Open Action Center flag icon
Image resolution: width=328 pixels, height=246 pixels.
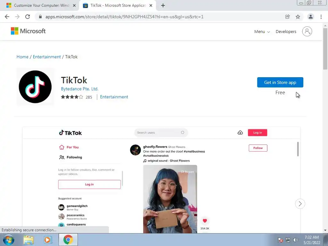(x=280, y=240)
